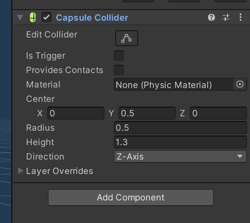Click the Capsule Collider header title
Viewport: 250px width, 223px height.
tap(92, 18)
